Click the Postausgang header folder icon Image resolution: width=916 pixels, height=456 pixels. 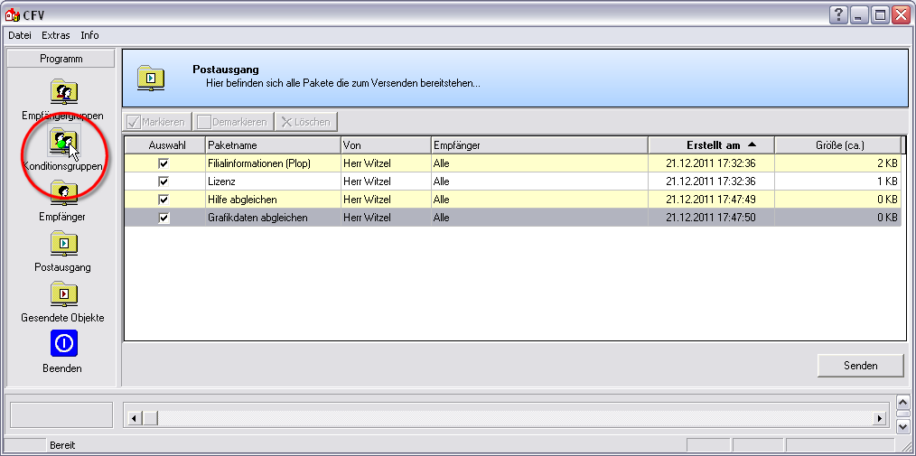pyautogui.click(x=151, y=79)
